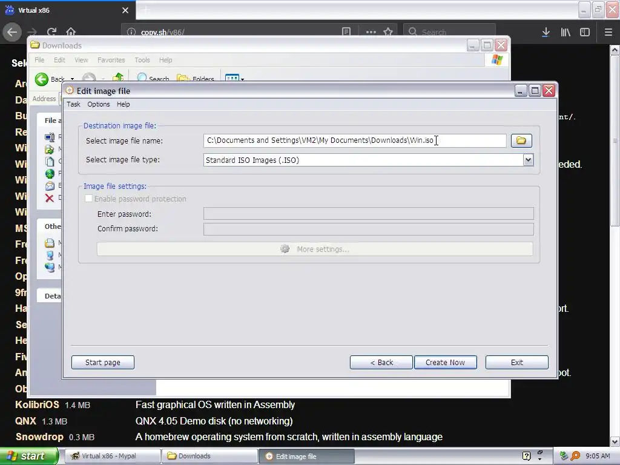The image size is (620, 465).
Task: Click the Firefox back arrow button
Action: [x=12, y=32]
